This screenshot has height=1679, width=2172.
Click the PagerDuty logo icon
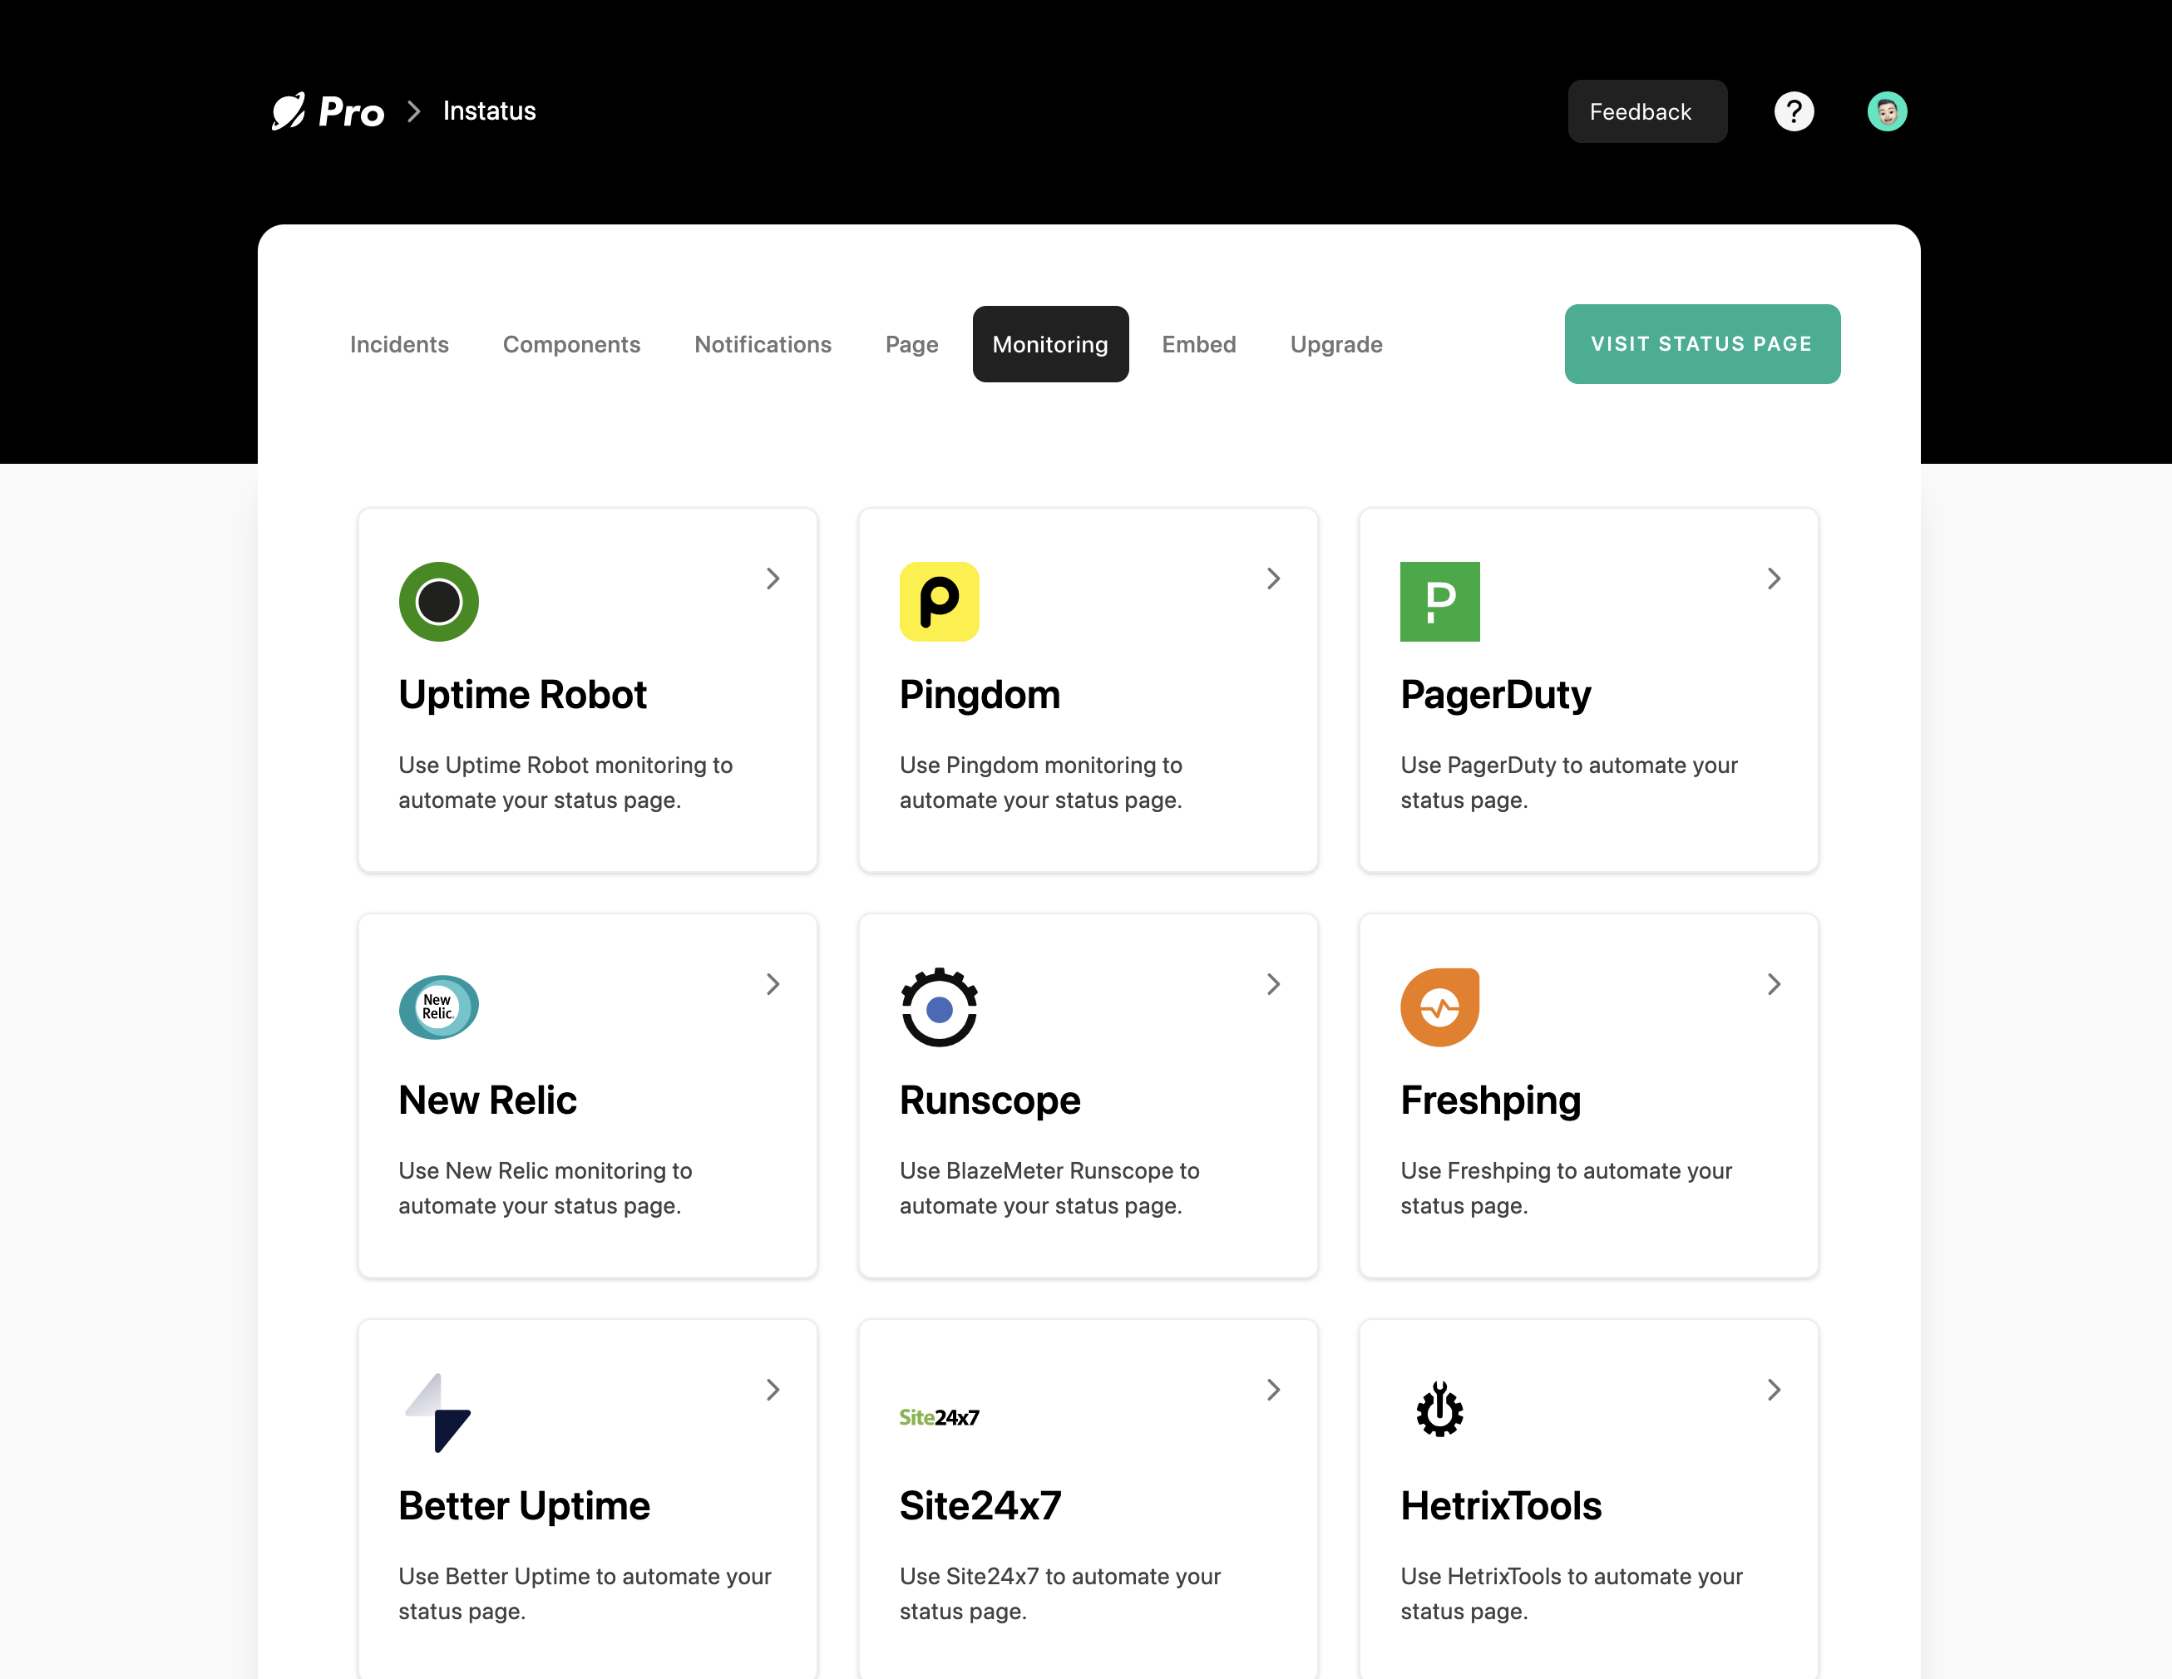point(1440,602)
